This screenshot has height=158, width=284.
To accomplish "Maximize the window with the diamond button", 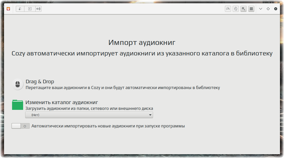I will (268, 9).
